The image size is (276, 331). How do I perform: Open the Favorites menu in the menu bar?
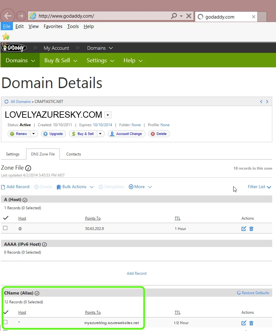pyautogui.click(x=53, y=26)
